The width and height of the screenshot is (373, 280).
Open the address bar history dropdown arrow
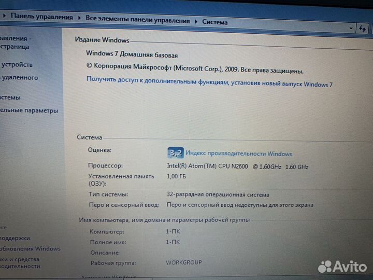(x=351, y=29)
